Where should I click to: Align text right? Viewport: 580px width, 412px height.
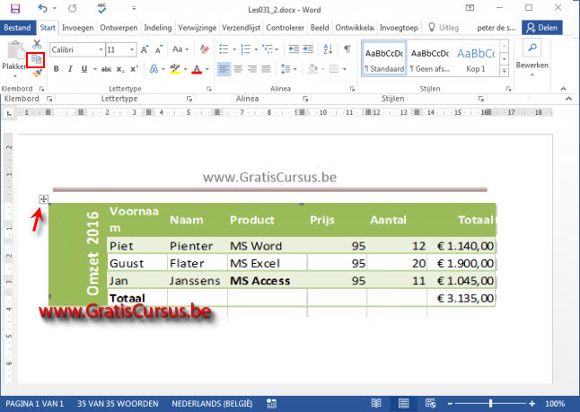[252, 69]
